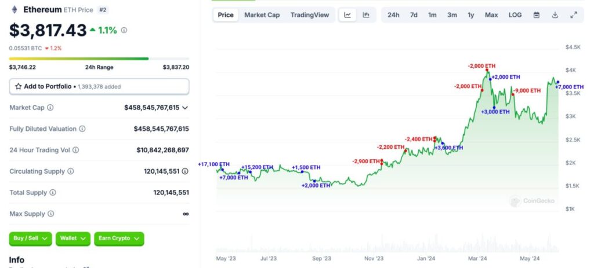Switch to line chart view icon

(x=347, y=15)
